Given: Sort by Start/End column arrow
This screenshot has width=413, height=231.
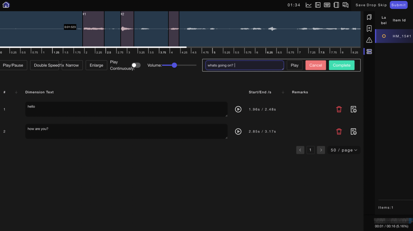Looking at the screenshot, I should coord(283,92).
